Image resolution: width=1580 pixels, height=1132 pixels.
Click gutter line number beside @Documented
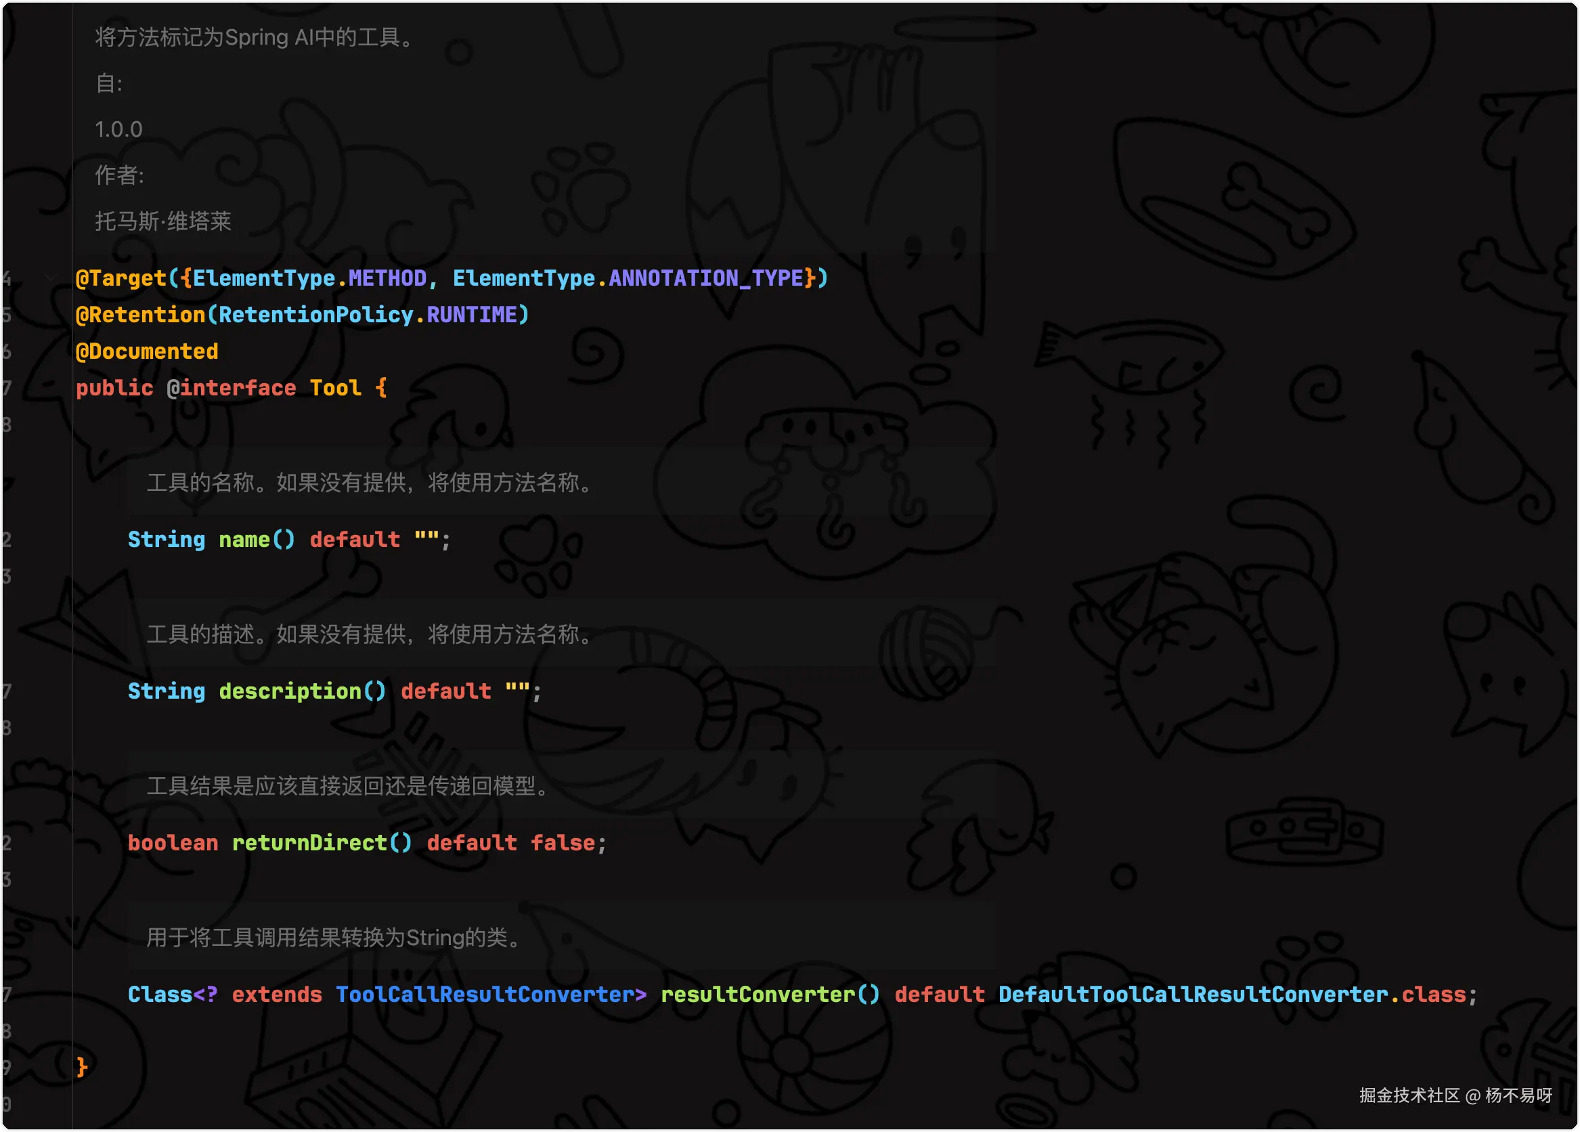point(7,351)
